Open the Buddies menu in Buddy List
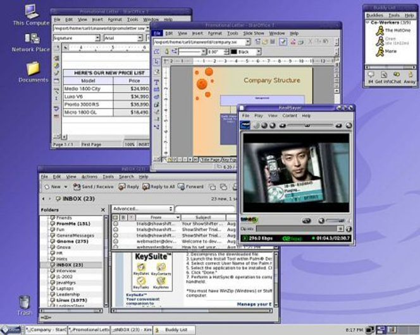This screenshot has width=420, height=335. tap(374, 15)
